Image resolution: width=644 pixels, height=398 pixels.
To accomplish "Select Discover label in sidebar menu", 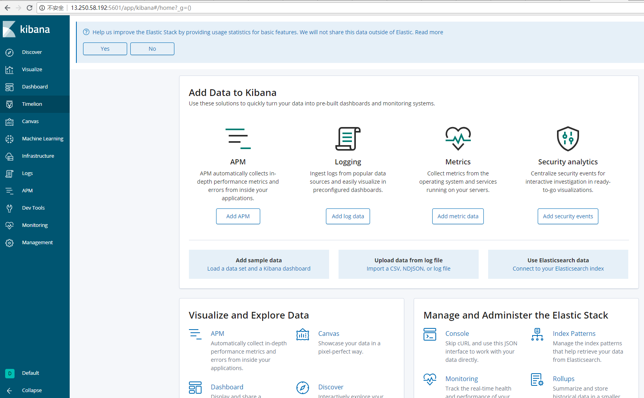I will click(32, 52).
